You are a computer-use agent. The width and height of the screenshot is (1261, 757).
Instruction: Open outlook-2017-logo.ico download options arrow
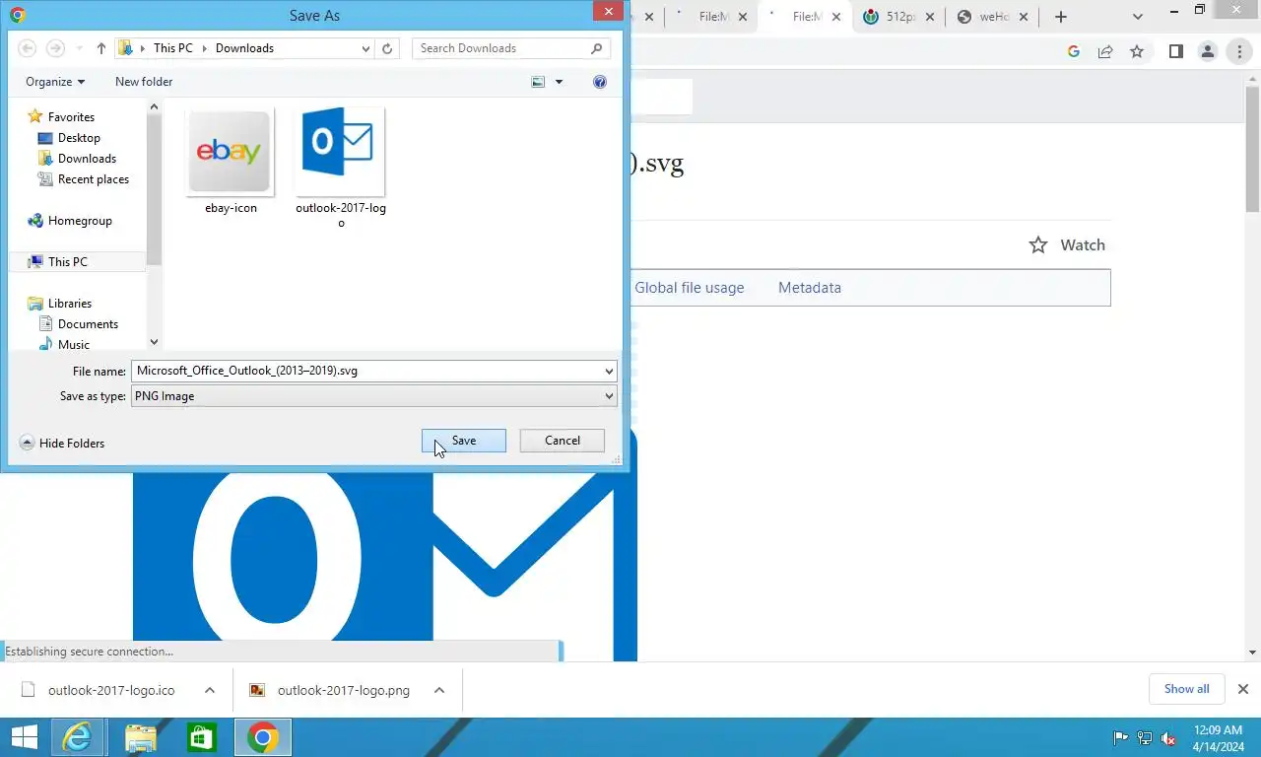(x=210, y=690)
